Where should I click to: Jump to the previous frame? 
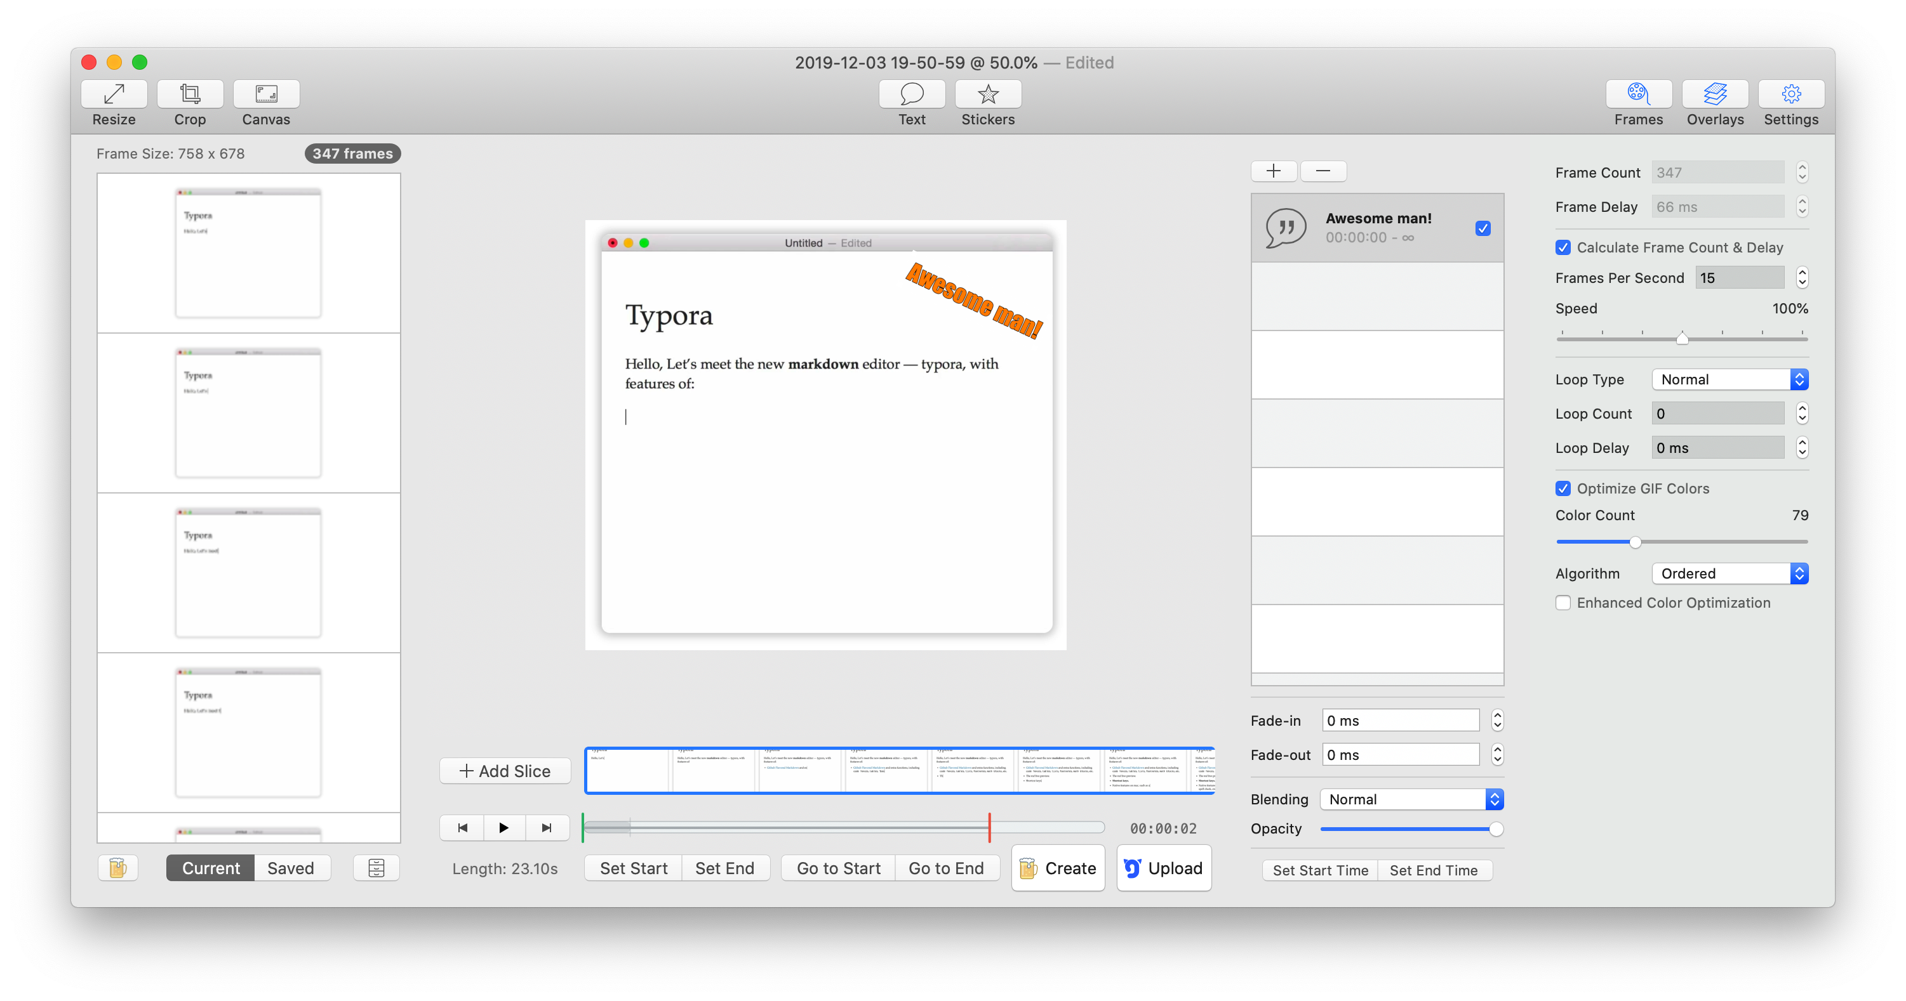[x=462, y=828]
